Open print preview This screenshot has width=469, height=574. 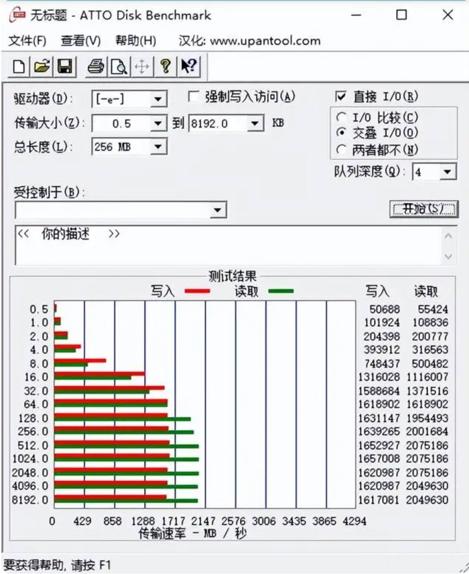(x=119, y=66)
